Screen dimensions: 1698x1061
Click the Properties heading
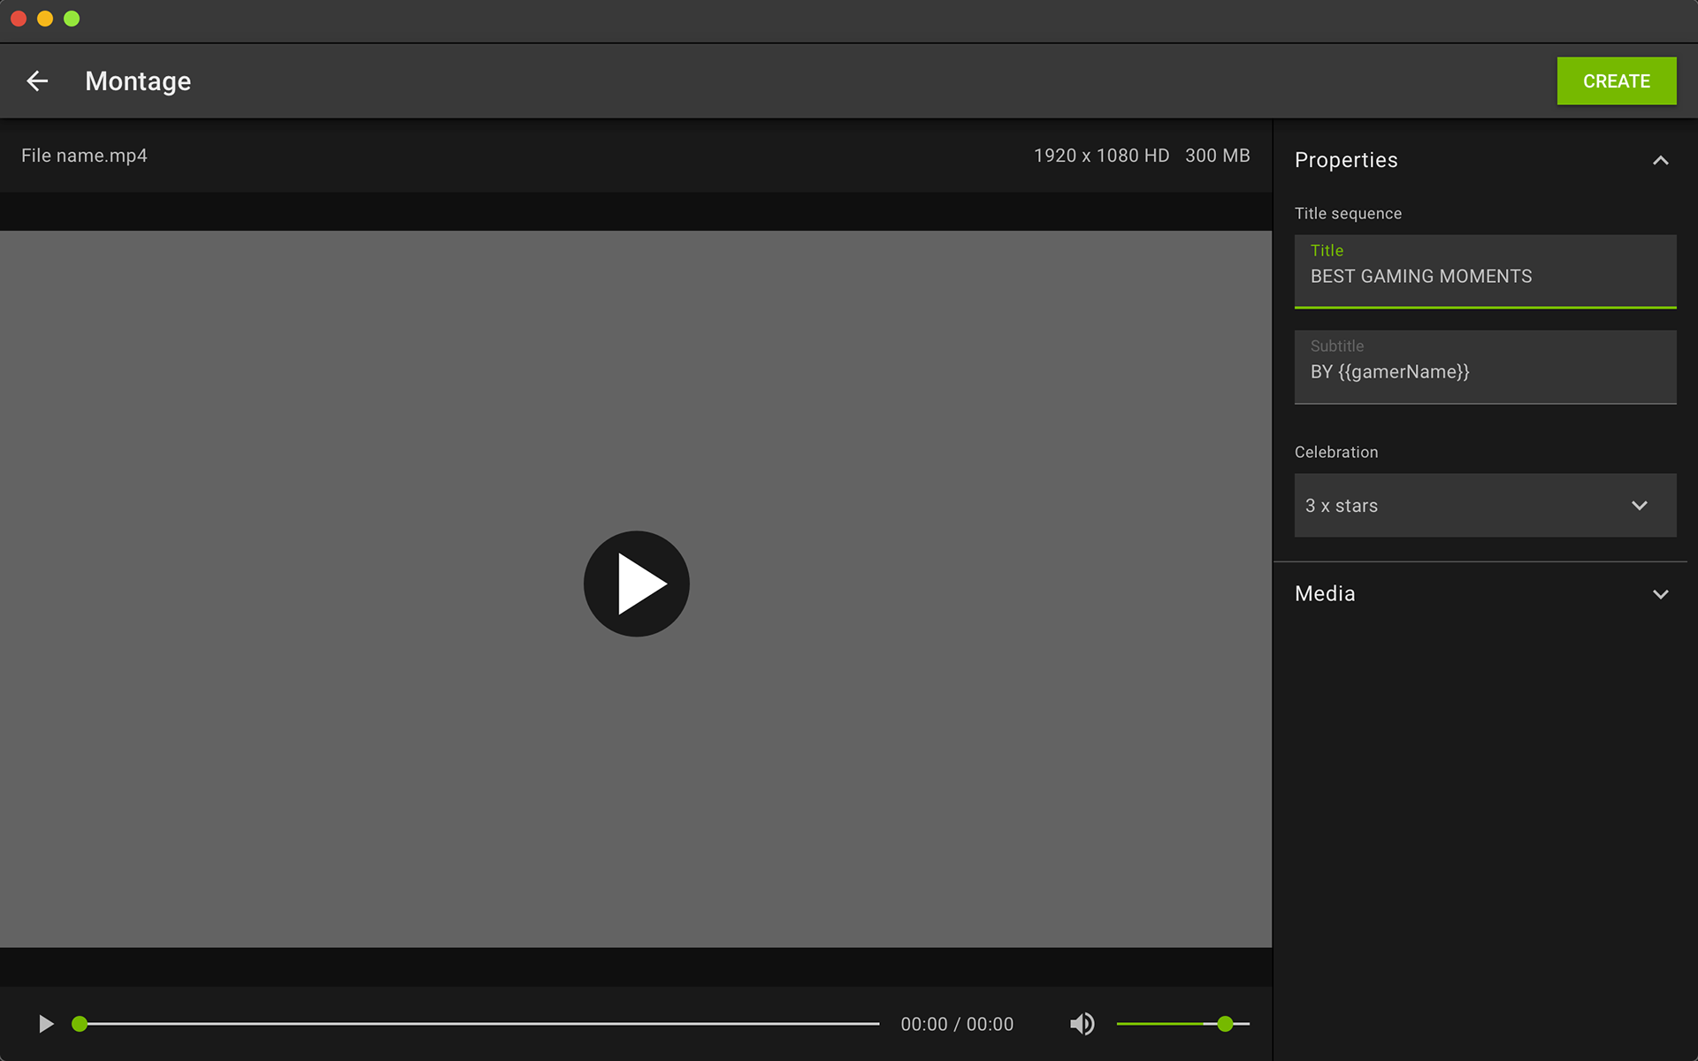click(1346, 160)
